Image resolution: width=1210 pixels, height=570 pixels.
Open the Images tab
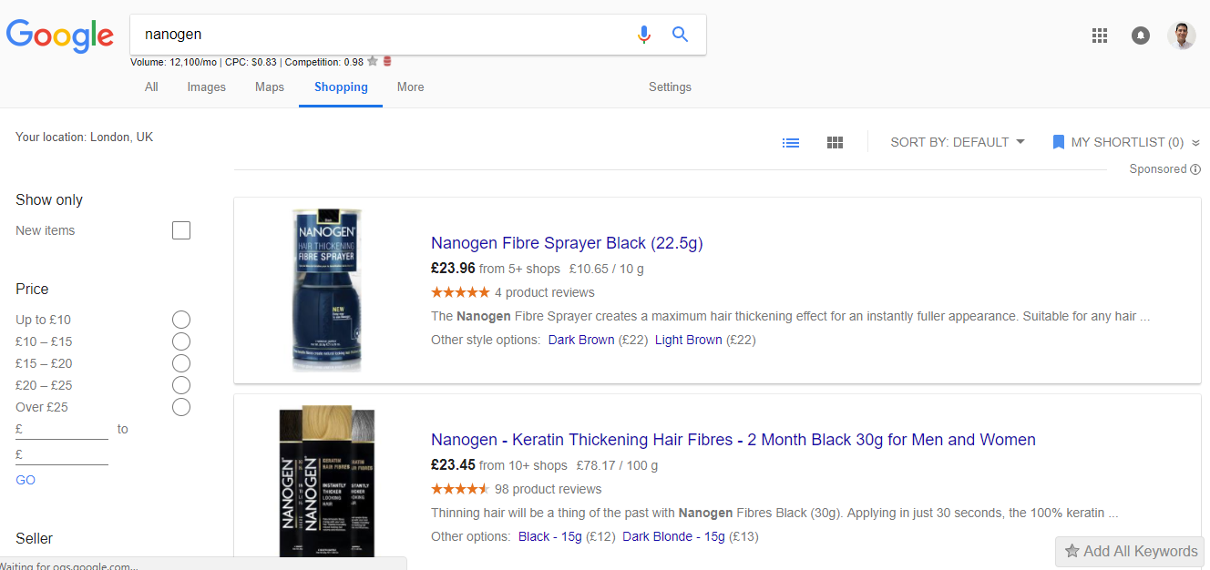207,87
